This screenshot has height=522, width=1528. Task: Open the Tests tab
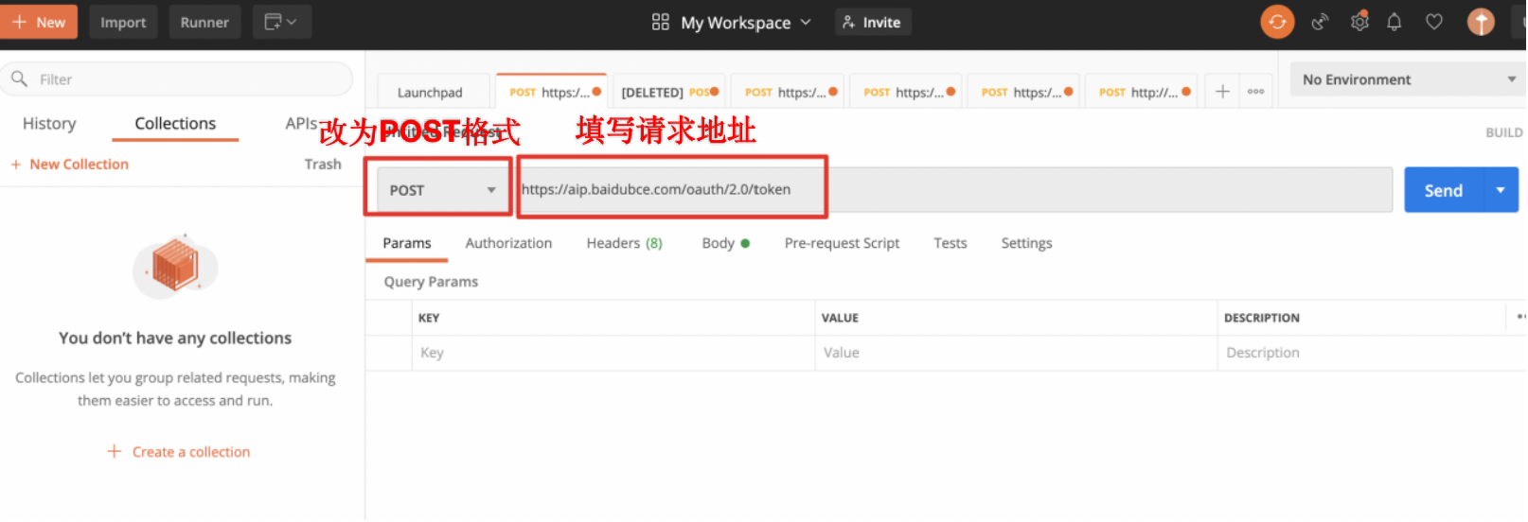951,243
